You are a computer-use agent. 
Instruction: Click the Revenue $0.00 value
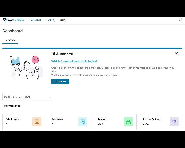pos(100,124)
